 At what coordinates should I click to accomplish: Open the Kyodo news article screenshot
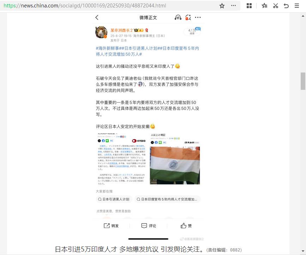[x=121, y=159]
